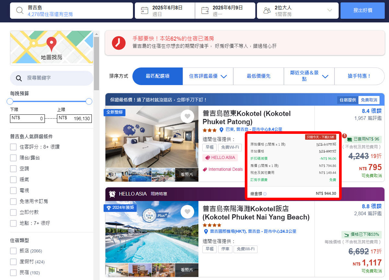Click the 普吉島 destination search field

(x=71, y=11)
